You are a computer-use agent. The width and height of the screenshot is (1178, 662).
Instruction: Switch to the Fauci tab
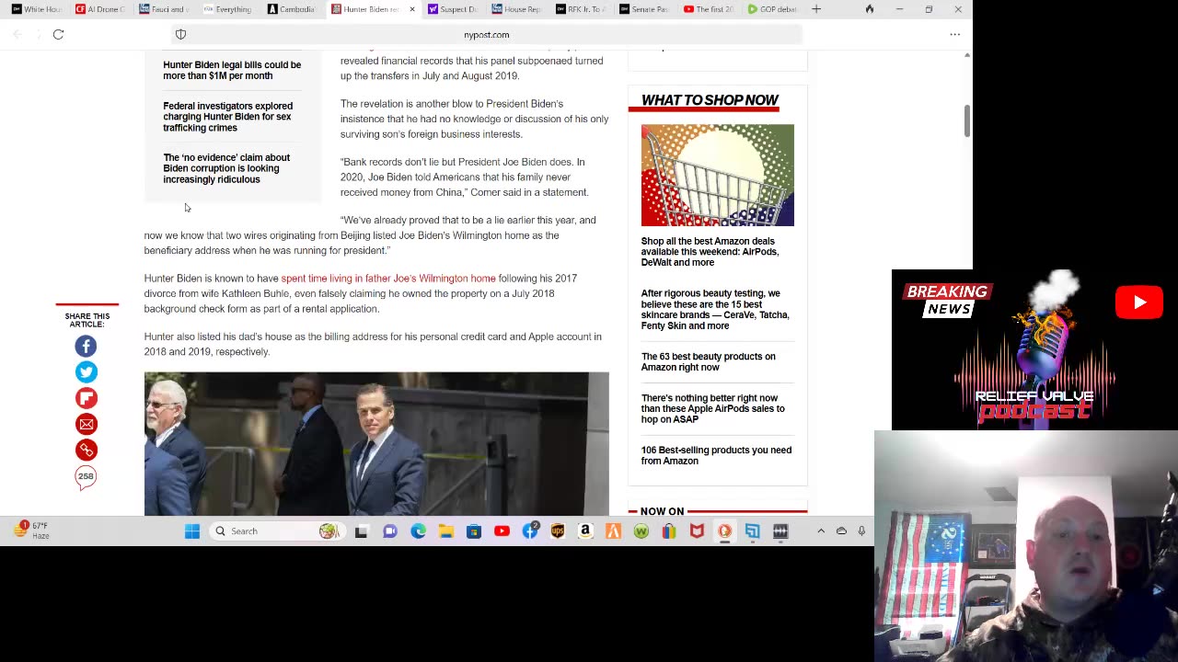[163, 9]
